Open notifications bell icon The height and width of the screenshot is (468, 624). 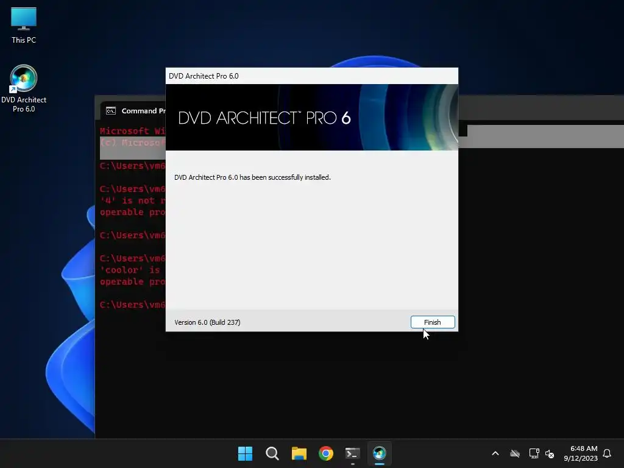(607, 453)
